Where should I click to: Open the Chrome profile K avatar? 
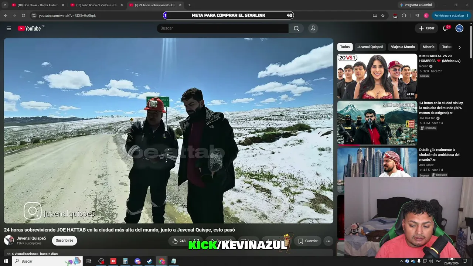(x=426, y=16)
